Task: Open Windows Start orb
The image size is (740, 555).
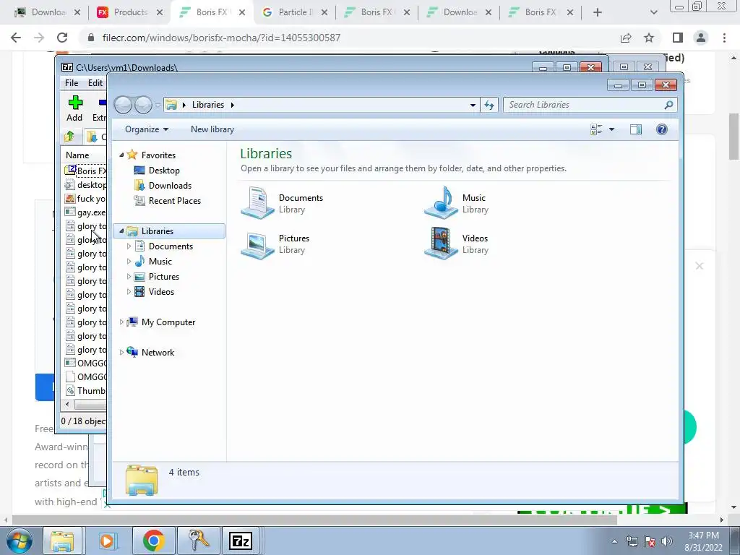Action: pyautogui.click(x=18, y=541)
